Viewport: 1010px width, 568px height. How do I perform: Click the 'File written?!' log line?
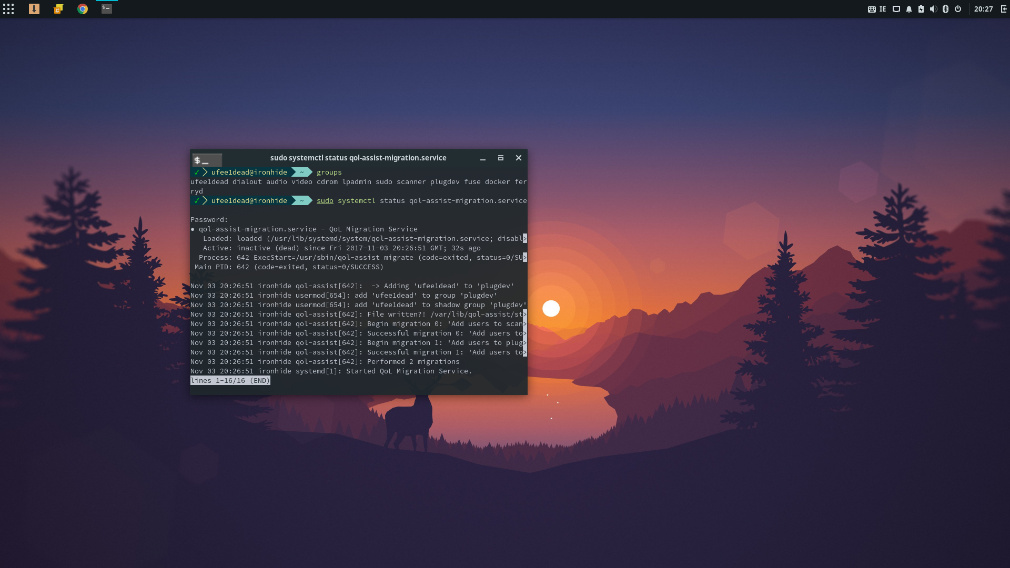[x=358, y=315]
